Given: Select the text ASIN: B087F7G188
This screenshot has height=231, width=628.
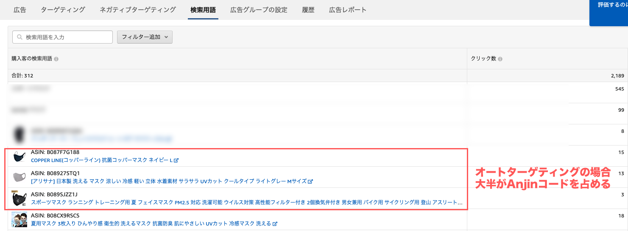Looking at the screenshot, I should click(55, 152).
